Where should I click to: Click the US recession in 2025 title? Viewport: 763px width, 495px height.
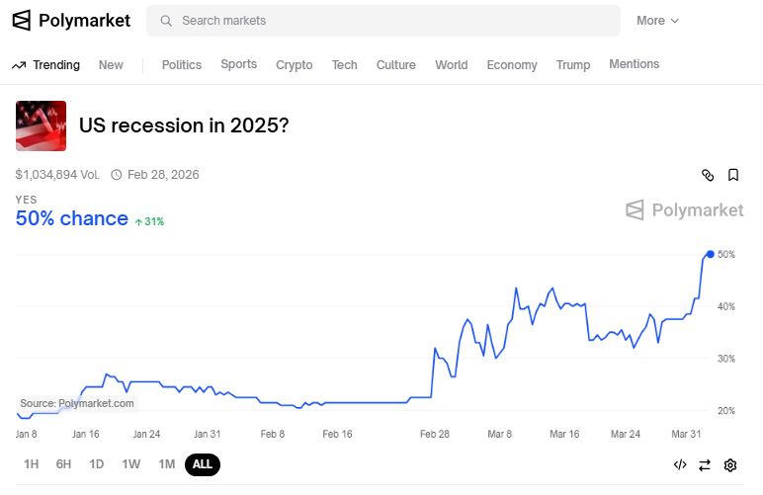point(184,126)
